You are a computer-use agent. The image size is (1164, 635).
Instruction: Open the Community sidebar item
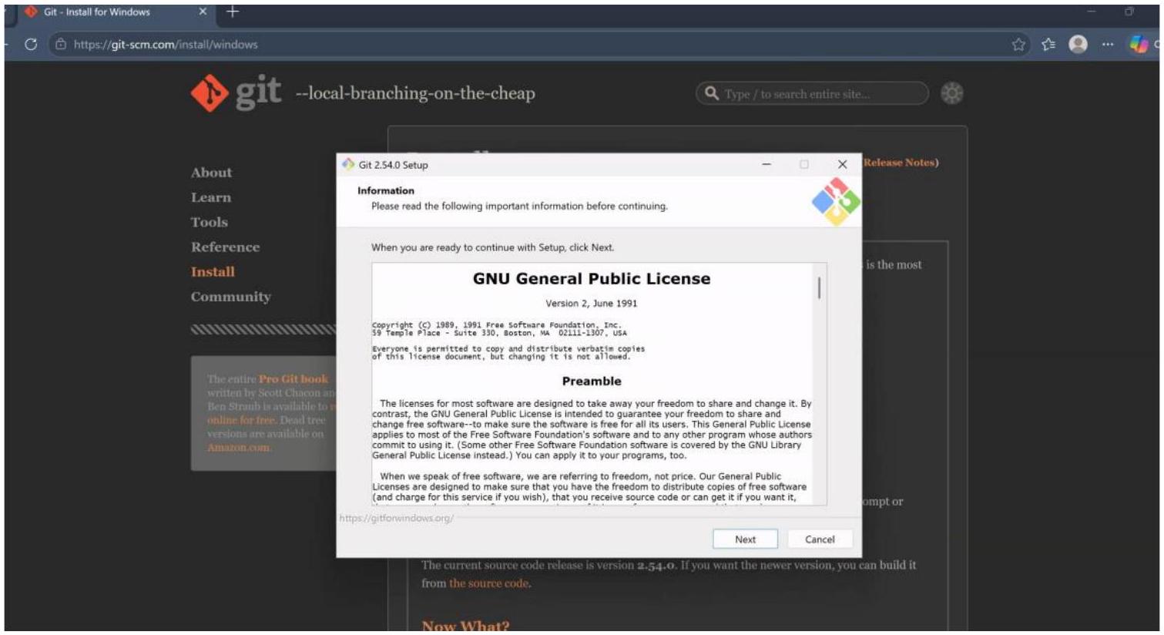coord(231,297)
